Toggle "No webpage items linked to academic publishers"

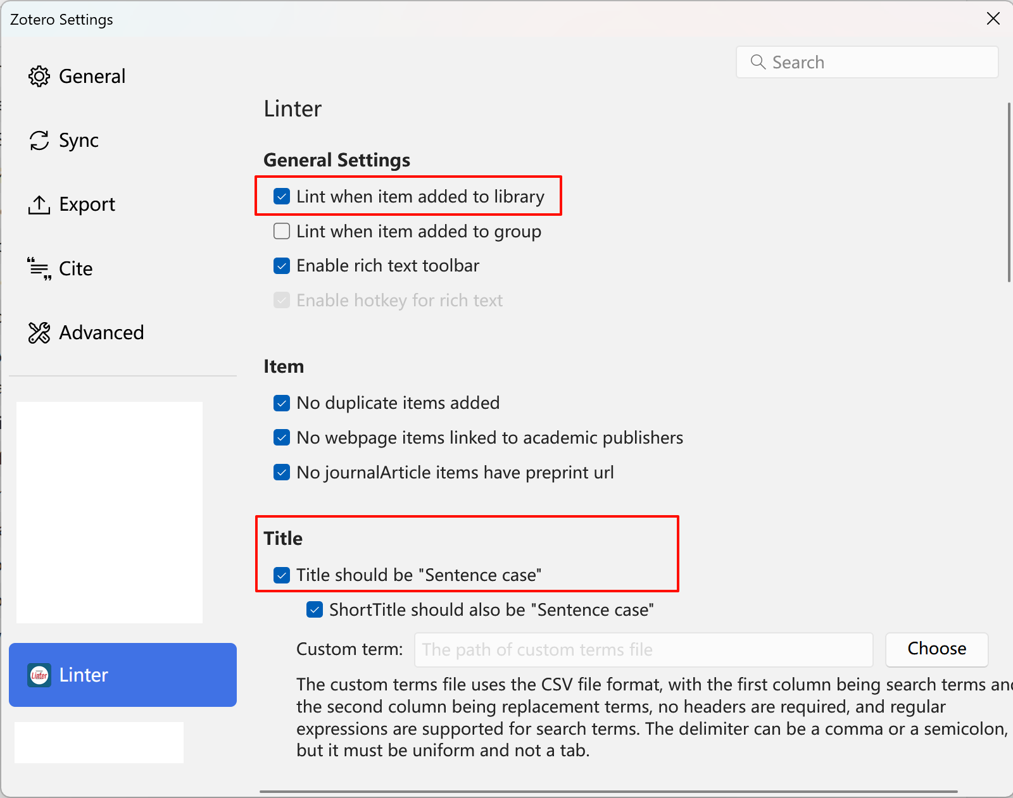pos(281,437)
